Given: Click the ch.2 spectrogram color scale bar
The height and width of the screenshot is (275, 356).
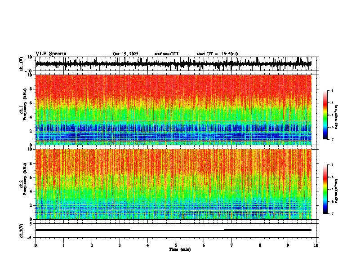Looking at the screenshot, I should [325, 189].
